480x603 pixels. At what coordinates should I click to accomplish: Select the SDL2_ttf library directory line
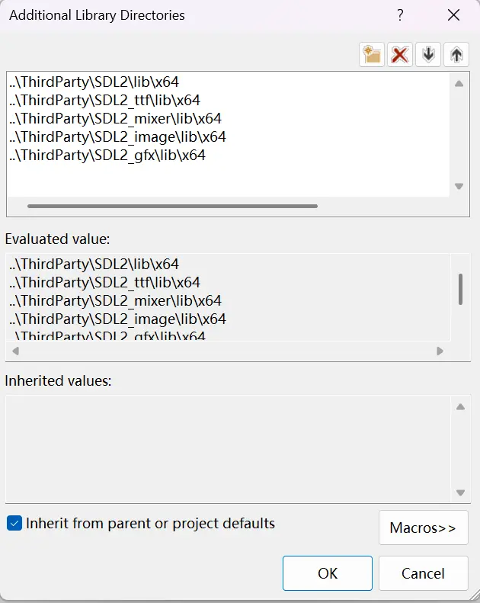(x=105, y=100)
